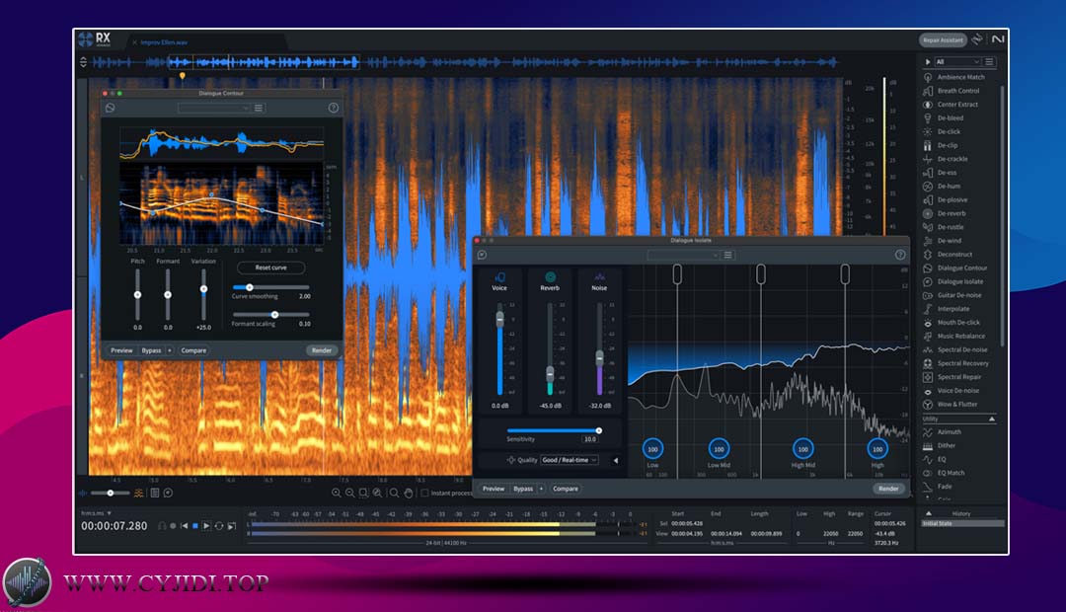Adjust the Formant scaling slider

click(271, 315)
